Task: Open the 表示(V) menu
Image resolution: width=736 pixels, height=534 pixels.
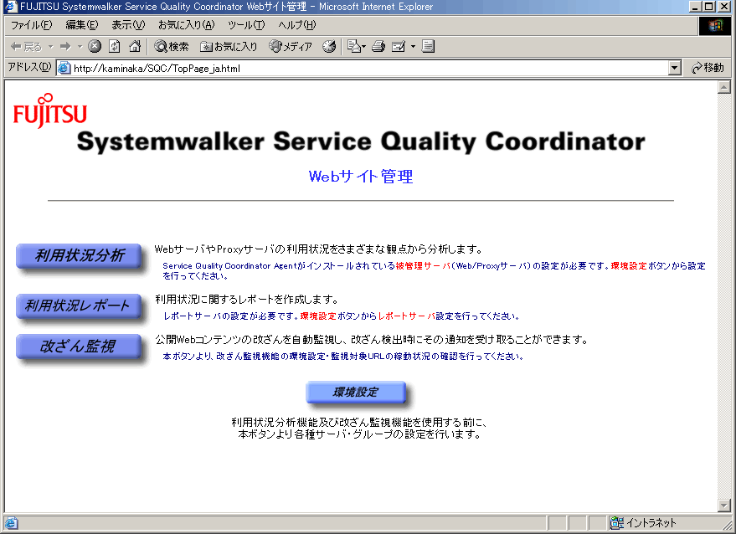Action: tap(128, 25)
